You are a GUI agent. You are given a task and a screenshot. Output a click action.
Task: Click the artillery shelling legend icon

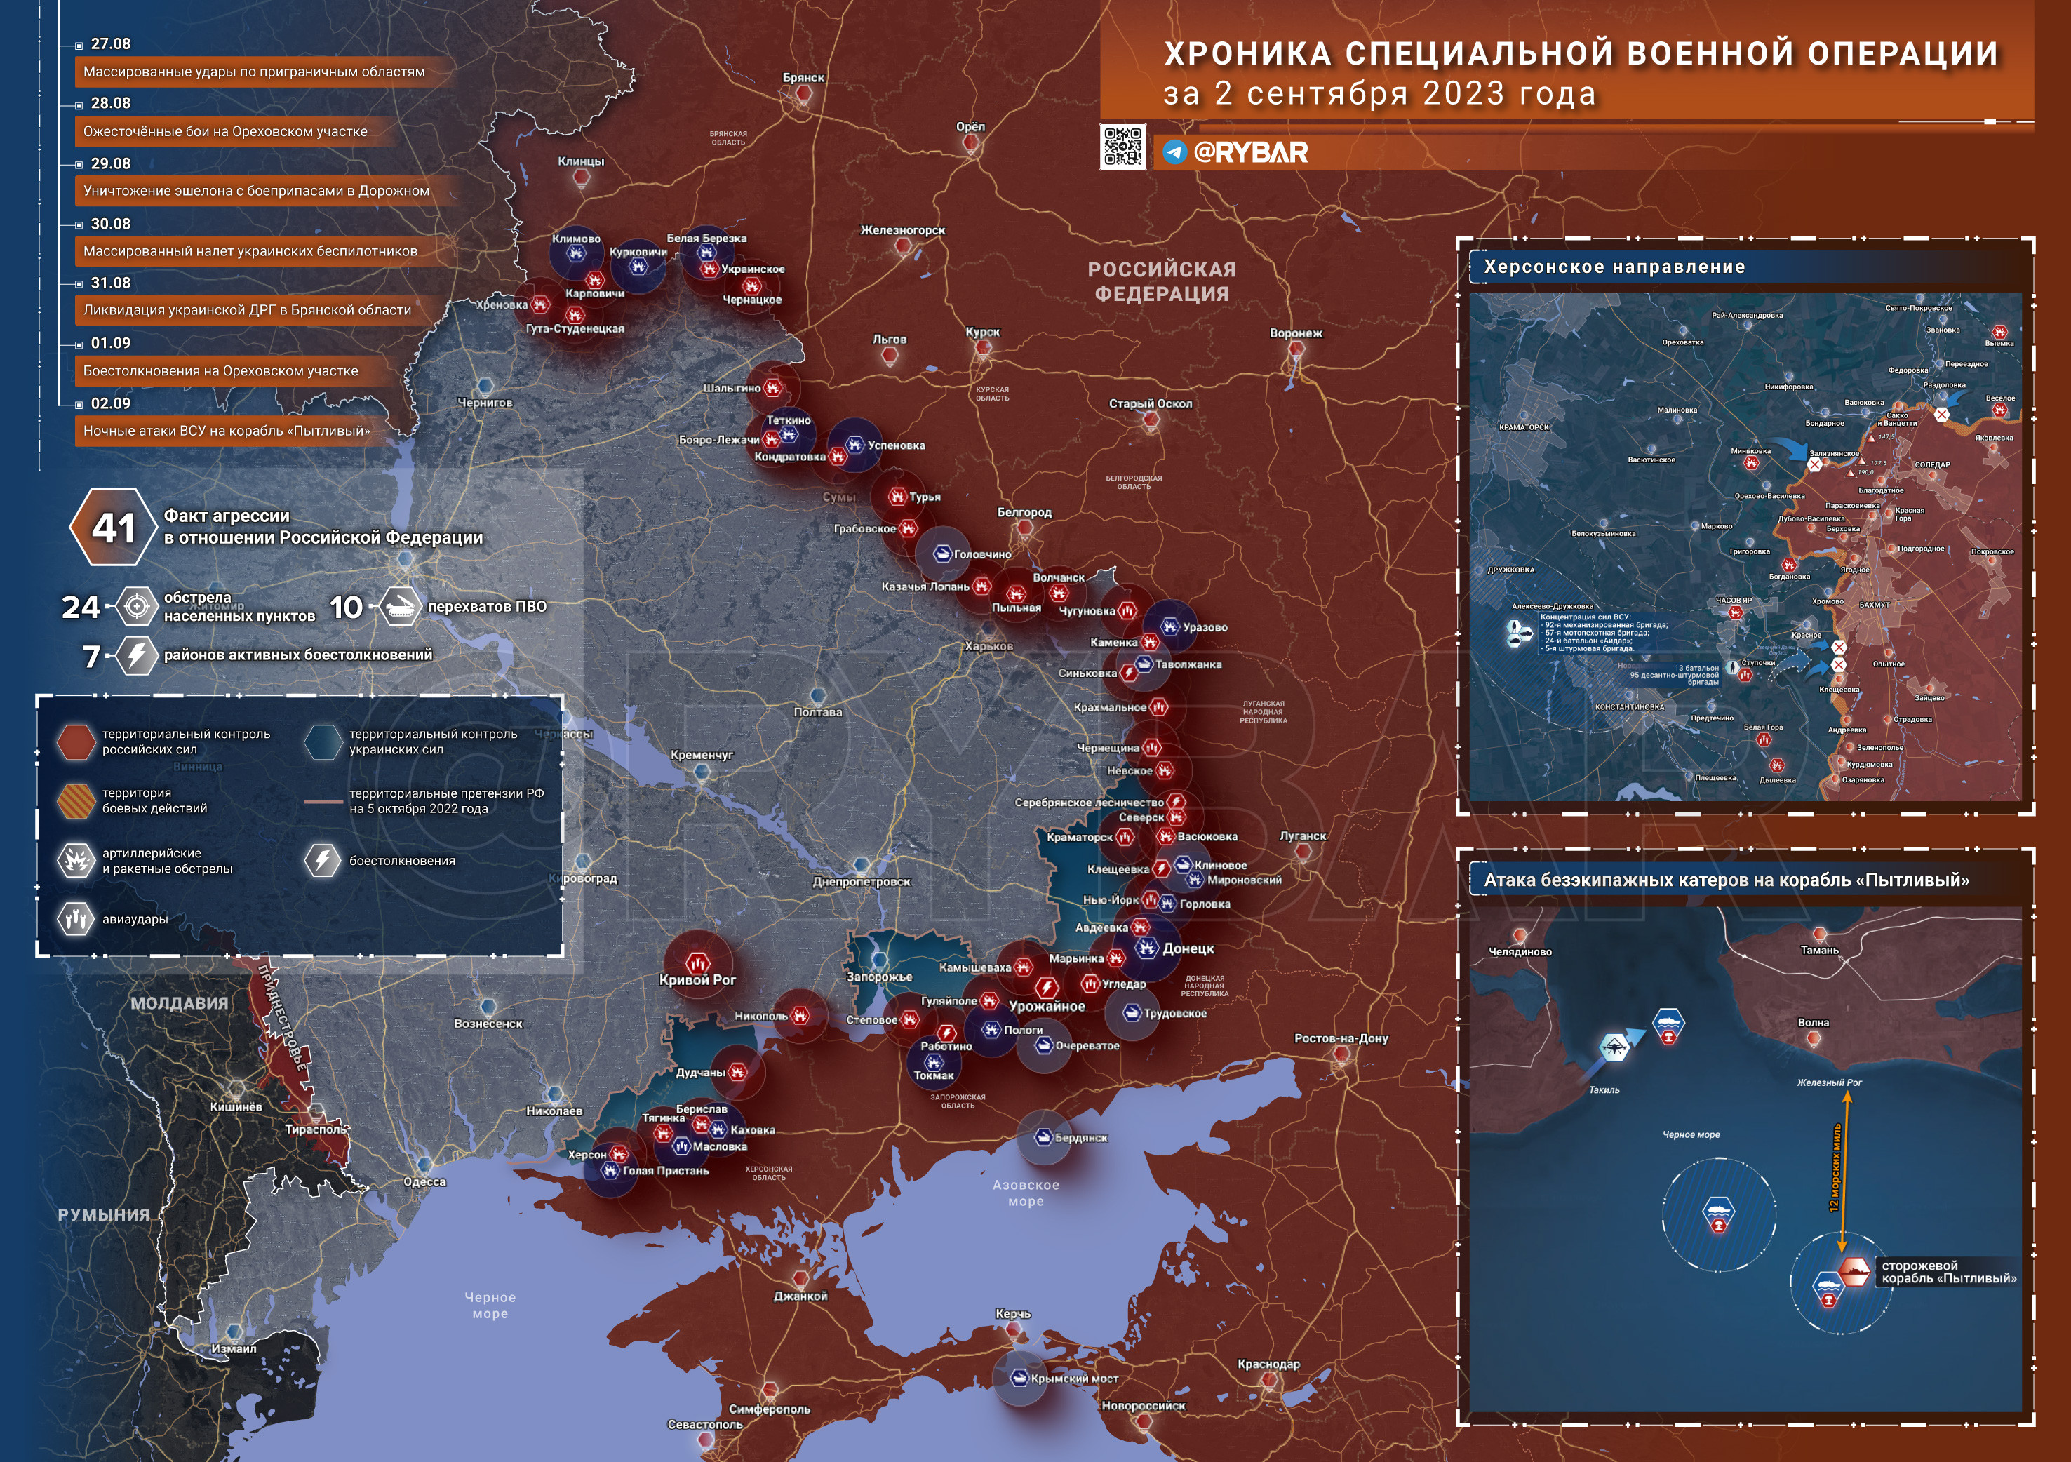click(76, 860)
